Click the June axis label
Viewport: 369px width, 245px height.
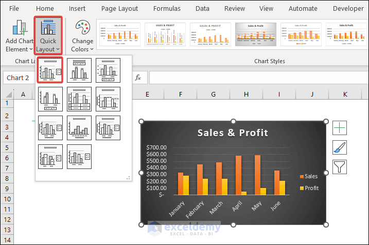click(275, 206)
